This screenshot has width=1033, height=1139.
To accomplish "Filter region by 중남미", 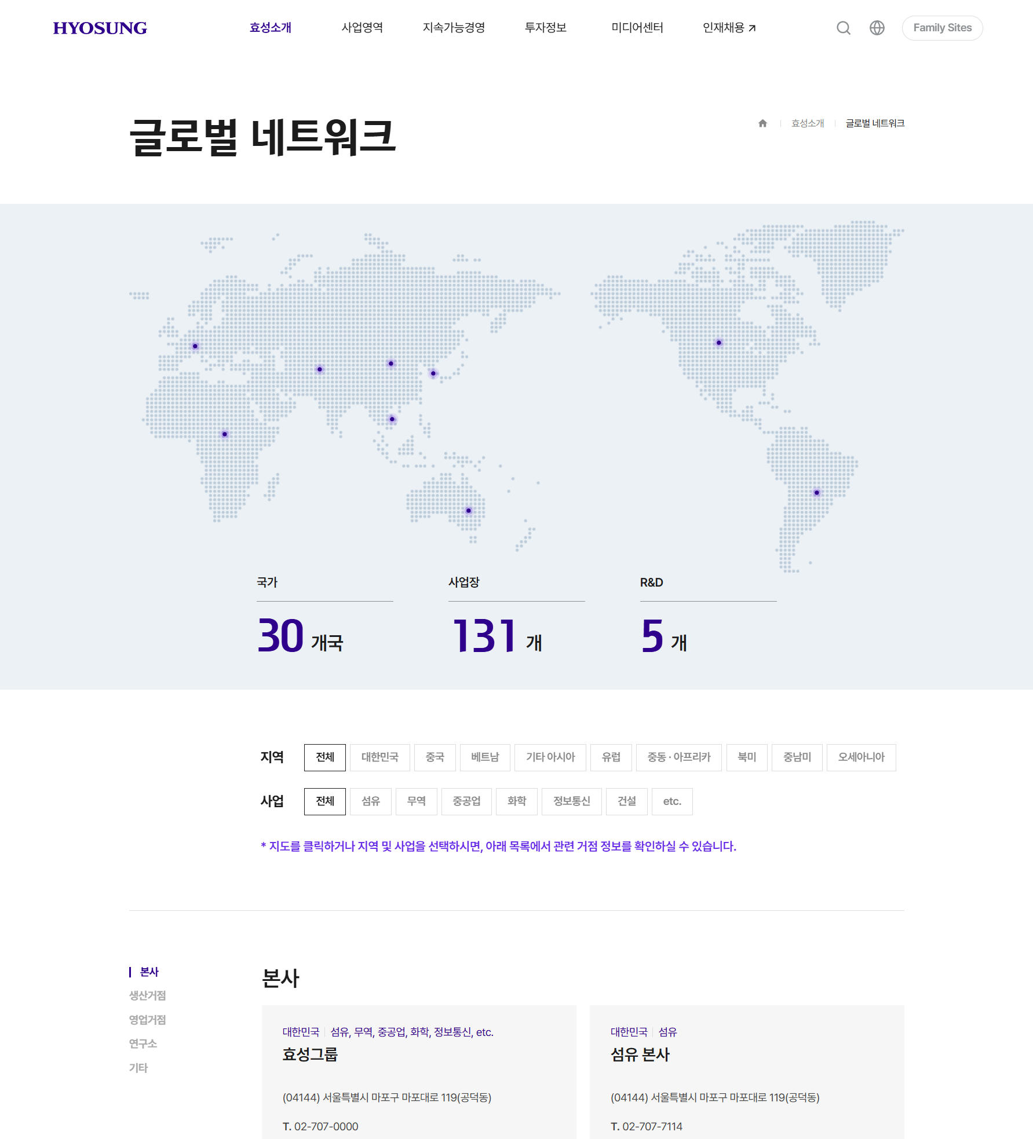I will pyautogui.click(x=797, y=757).
